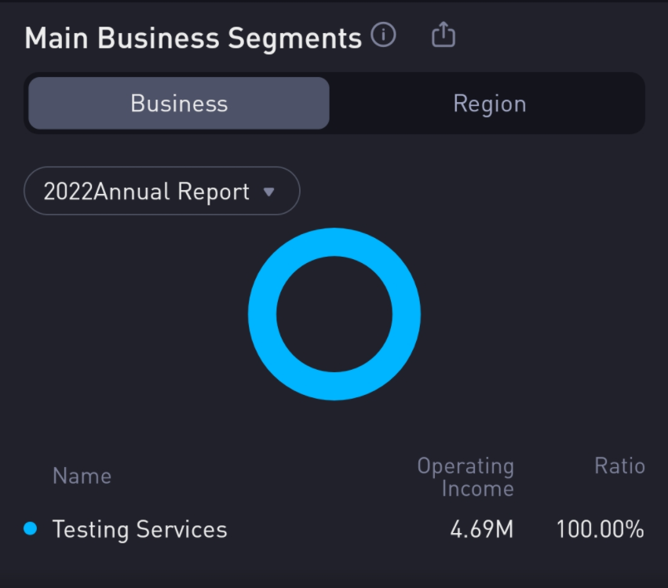Sort by the Name column header
This screenshot has height=588, width=668.
click(82, 477)
